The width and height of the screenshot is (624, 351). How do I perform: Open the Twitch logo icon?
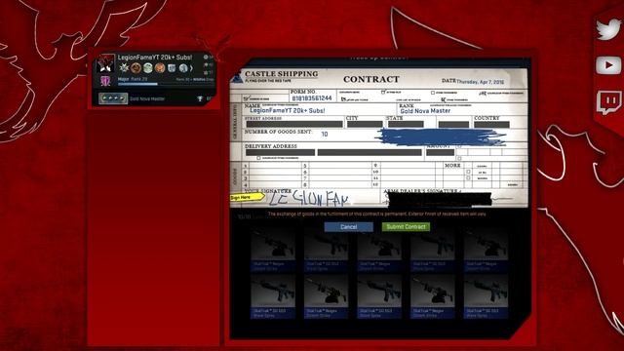point(608,101)
